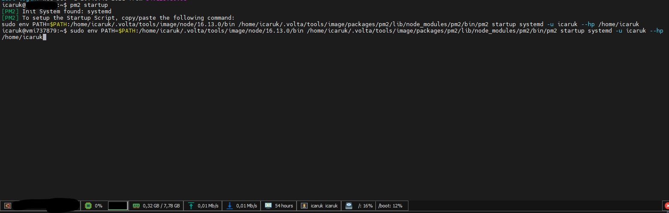Click the logged-in user icon
669x213 pixels.
pos(304,206)
